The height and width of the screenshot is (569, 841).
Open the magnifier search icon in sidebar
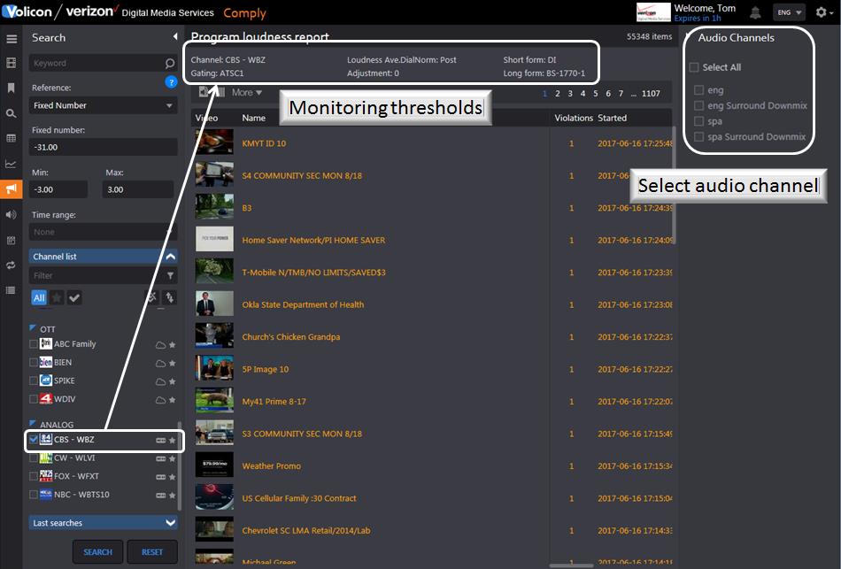coord(11,113)
